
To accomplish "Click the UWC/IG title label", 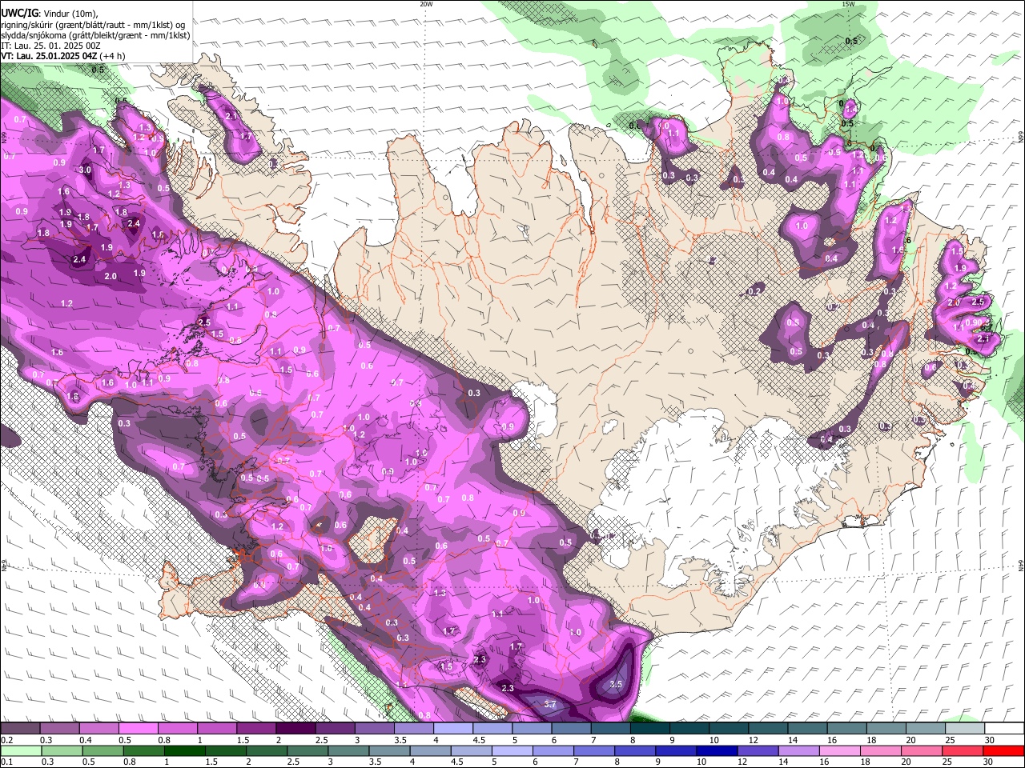I will 19,13.
